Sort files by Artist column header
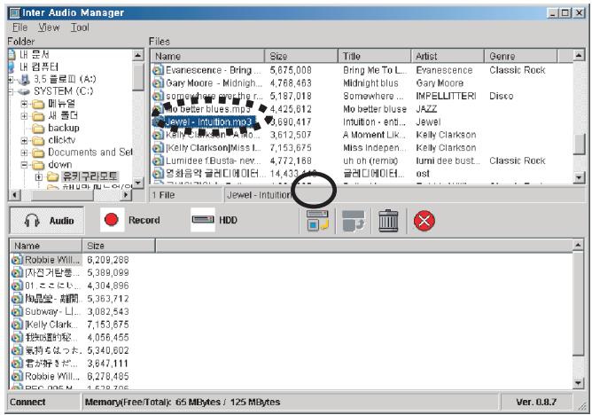592x415 pixels. click(x=448, y=56)
